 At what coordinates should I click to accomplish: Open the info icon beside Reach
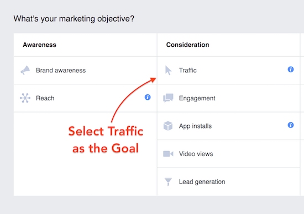point(148,97)
